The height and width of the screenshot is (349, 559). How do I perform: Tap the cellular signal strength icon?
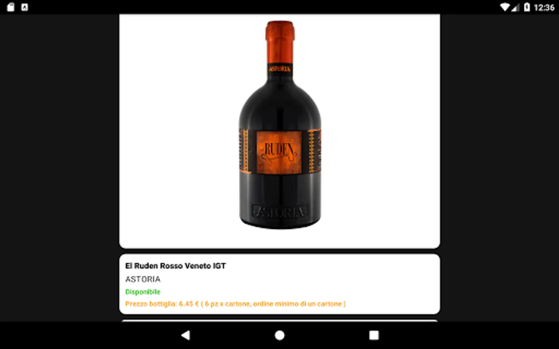pos(515,7)
